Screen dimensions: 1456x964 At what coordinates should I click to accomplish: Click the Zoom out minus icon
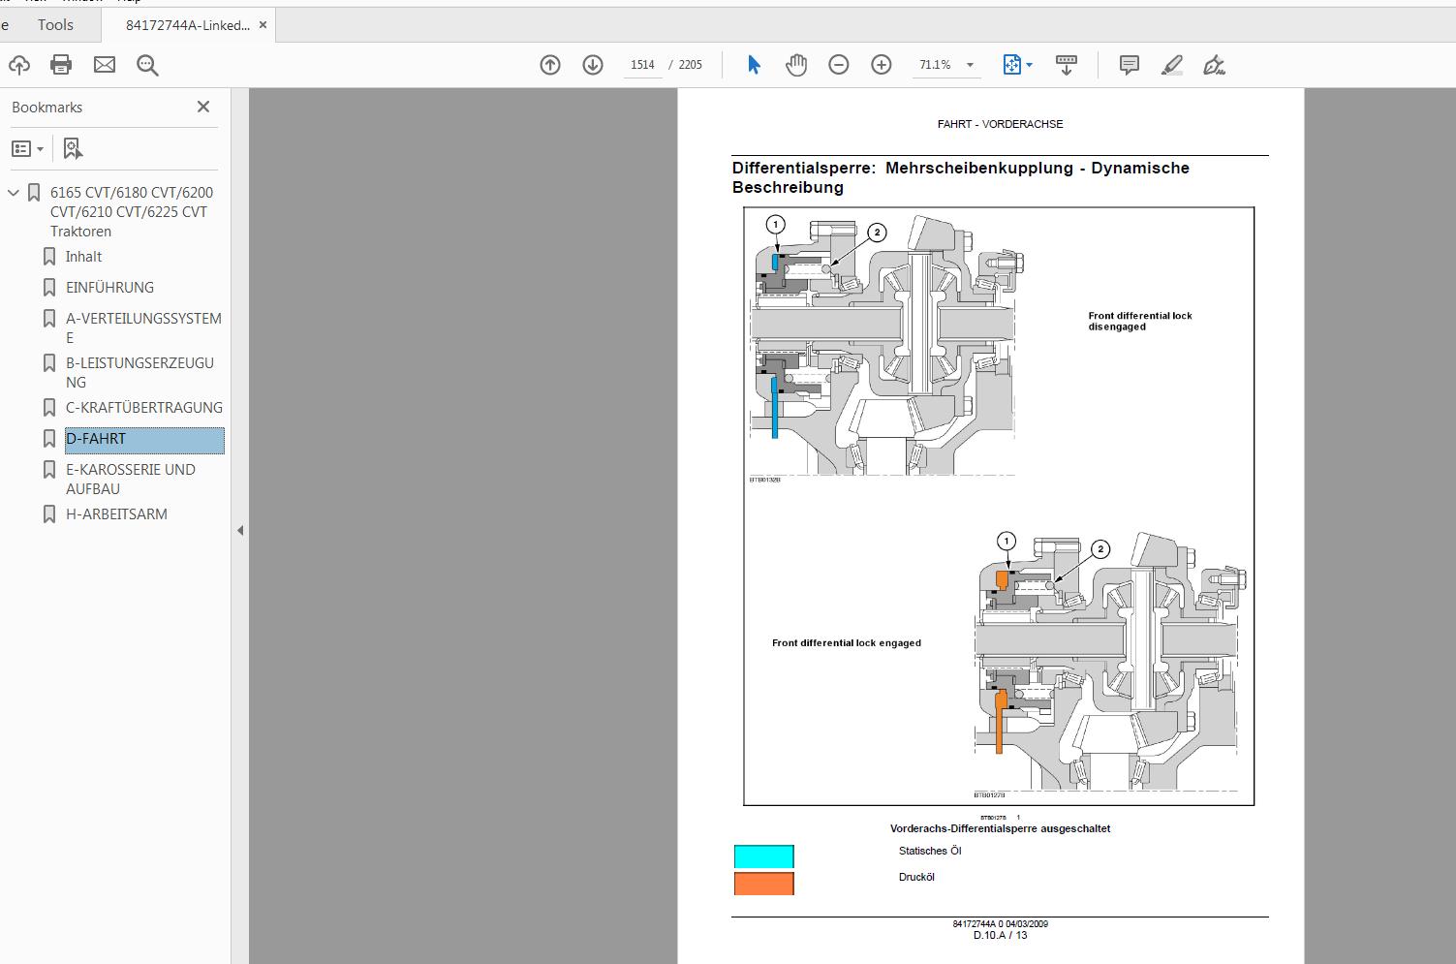839,65
